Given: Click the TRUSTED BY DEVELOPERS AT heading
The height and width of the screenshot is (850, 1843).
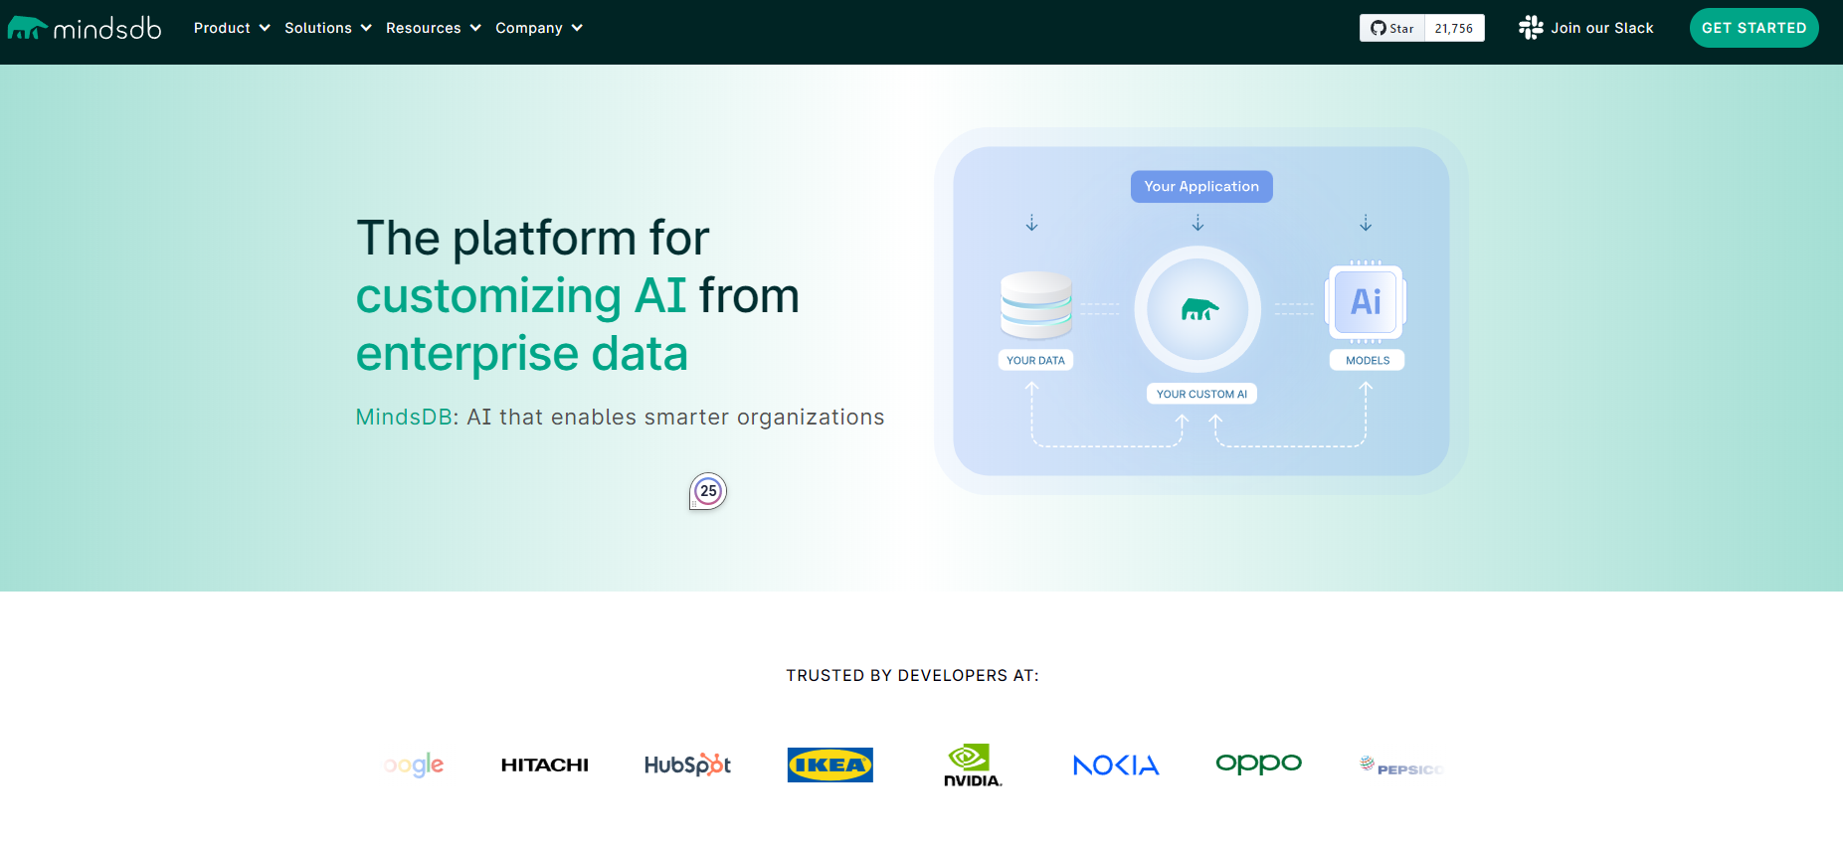Looking at the screenshot, I should pos(912,676).
